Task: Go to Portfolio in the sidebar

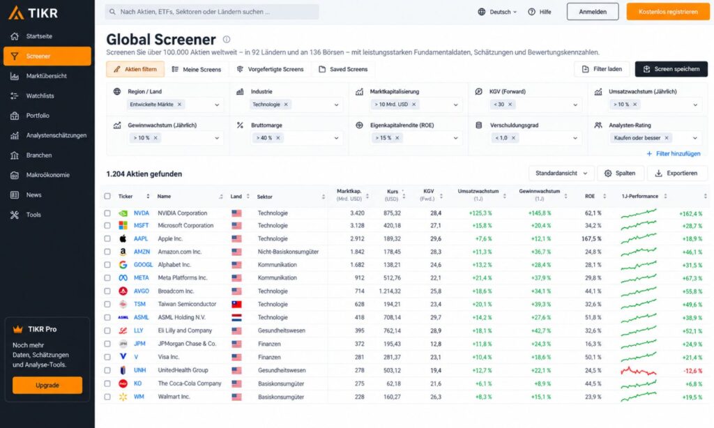Action: tap(38, 116)
